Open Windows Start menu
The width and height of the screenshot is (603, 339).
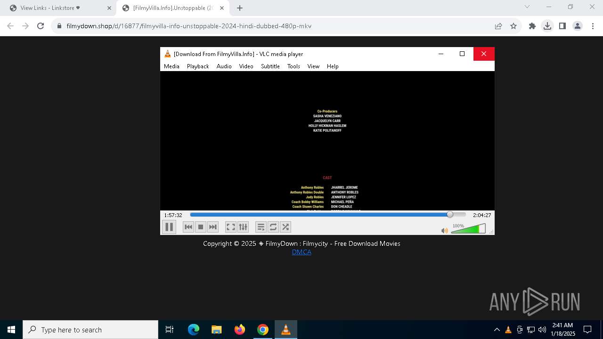[11, 330]
